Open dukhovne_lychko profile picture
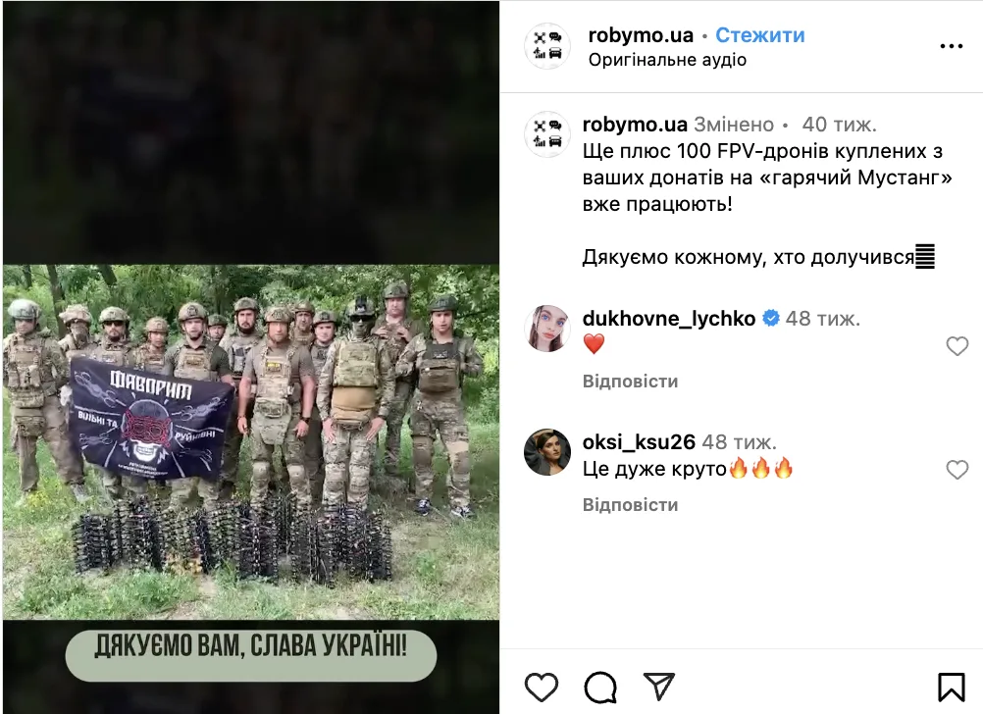The height and width of the screenshot is (714, 983). point(547,329)
